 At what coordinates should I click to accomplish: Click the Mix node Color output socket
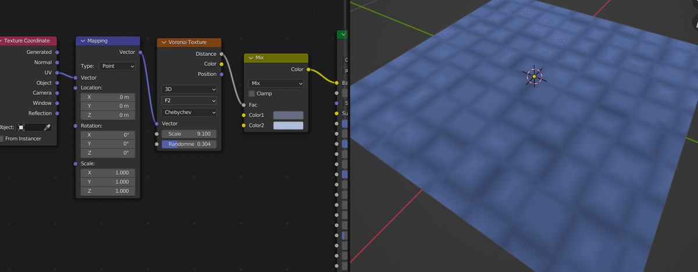[308, 70]
